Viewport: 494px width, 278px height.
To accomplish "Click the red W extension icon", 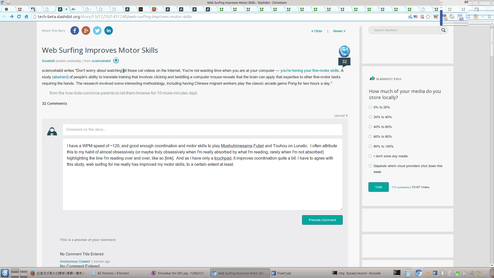I will click(436, 17).
